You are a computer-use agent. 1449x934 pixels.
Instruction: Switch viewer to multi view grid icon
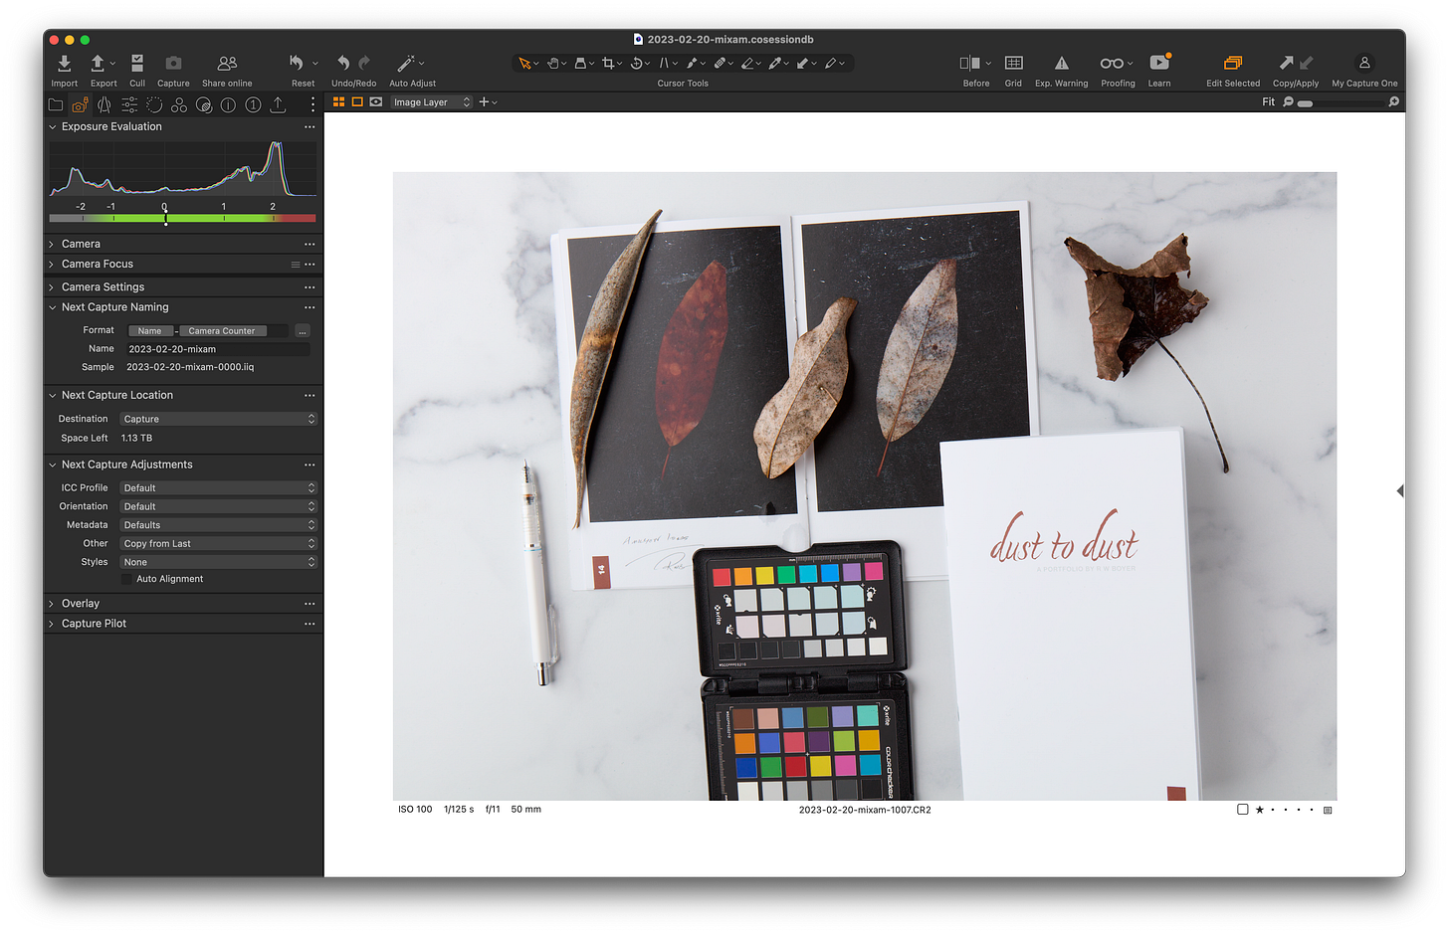pos(338,102)
